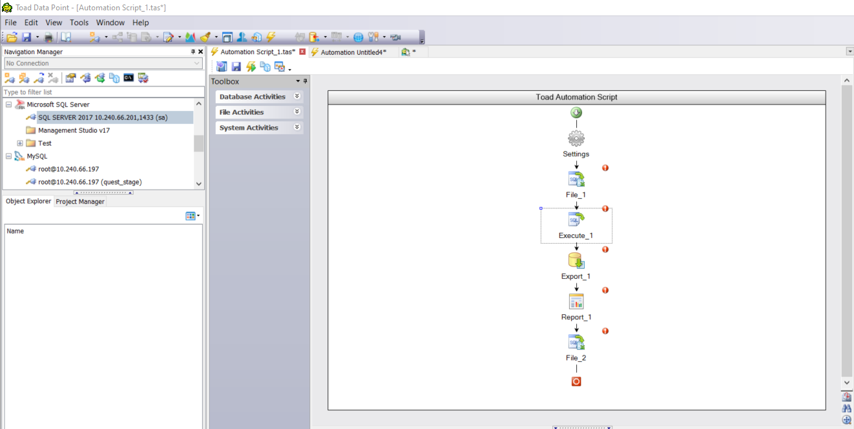Click the monitor with red check icon in Navigation Manager

point(143,78)
